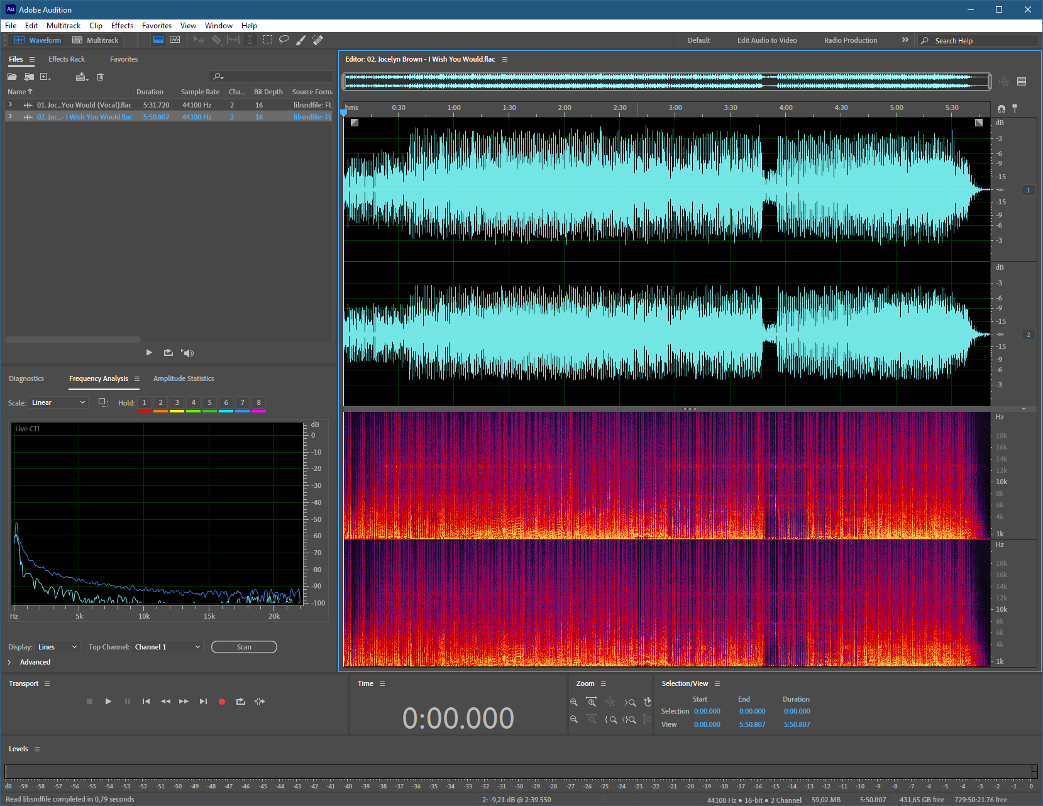Screen dimensions: 1043x806
Task: Open the Top Channel dropdown
Action: 167,647
